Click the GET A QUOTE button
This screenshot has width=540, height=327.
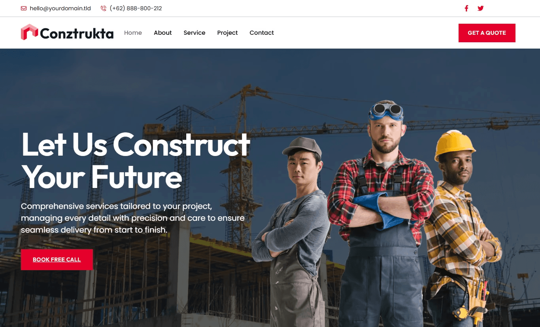coord(487,33)
